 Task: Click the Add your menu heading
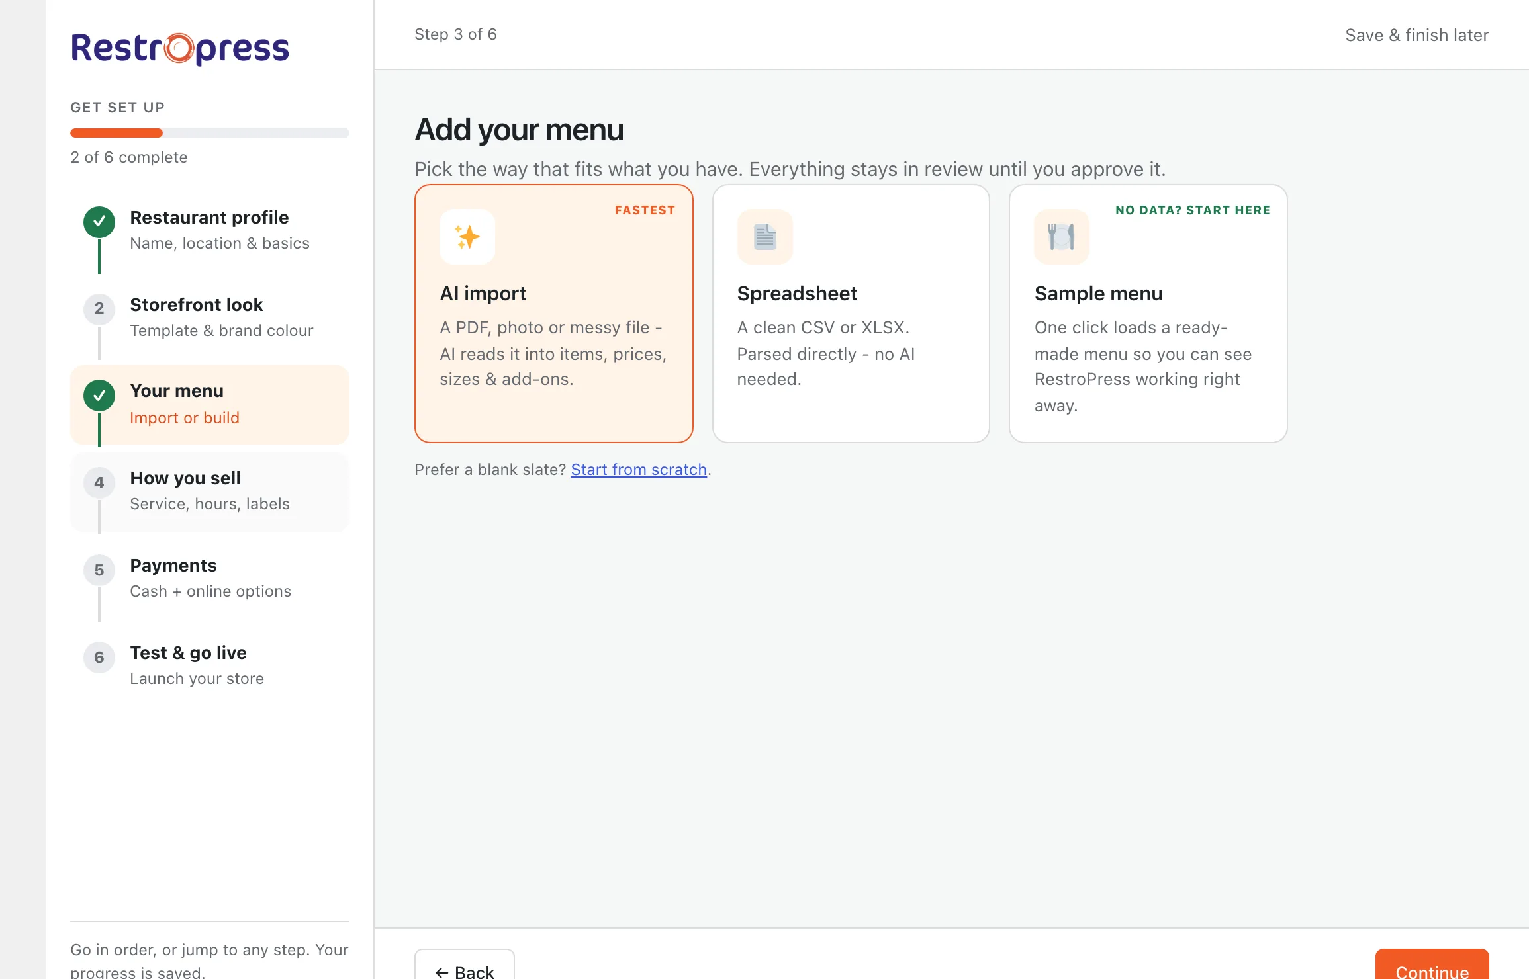pyautogui.click(x=519, y=130)
